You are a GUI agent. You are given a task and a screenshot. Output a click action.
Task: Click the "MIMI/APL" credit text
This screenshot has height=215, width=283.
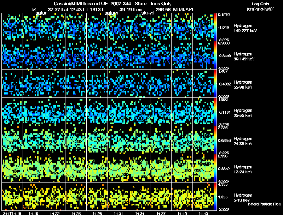(x=184, y=10)
